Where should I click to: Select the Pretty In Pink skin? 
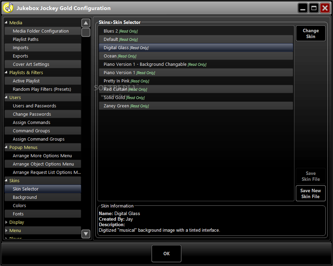coord(196,81)
